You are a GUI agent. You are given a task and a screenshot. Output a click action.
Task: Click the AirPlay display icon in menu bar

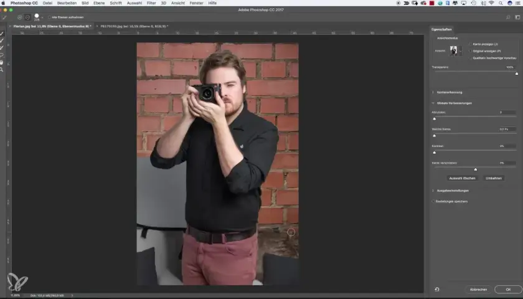pyautogui.click(x=464, y=3)
